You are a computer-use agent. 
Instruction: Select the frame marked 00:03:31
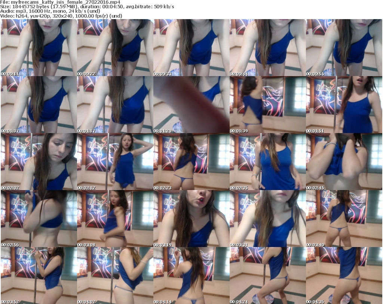click(x=267, y=219)
